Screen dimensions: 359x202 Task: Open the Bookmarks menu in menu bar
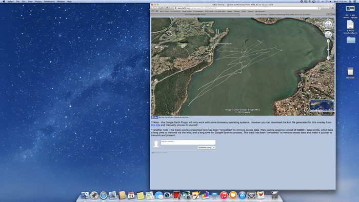point(49,2)
